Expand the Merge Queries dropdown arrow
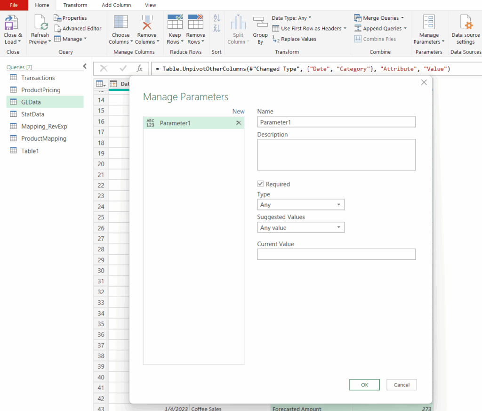Viewport: 482px width, 411px height. click(x=402, y=18)
